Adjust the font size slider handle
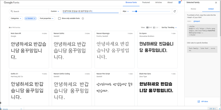Image resolution: width=221 pixels, height=110 pixels. 136,11
